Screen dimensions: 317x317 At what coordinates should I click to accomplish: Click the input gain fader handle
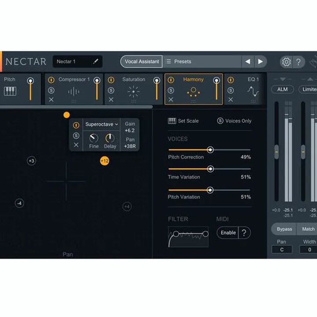tap(276, 152)
